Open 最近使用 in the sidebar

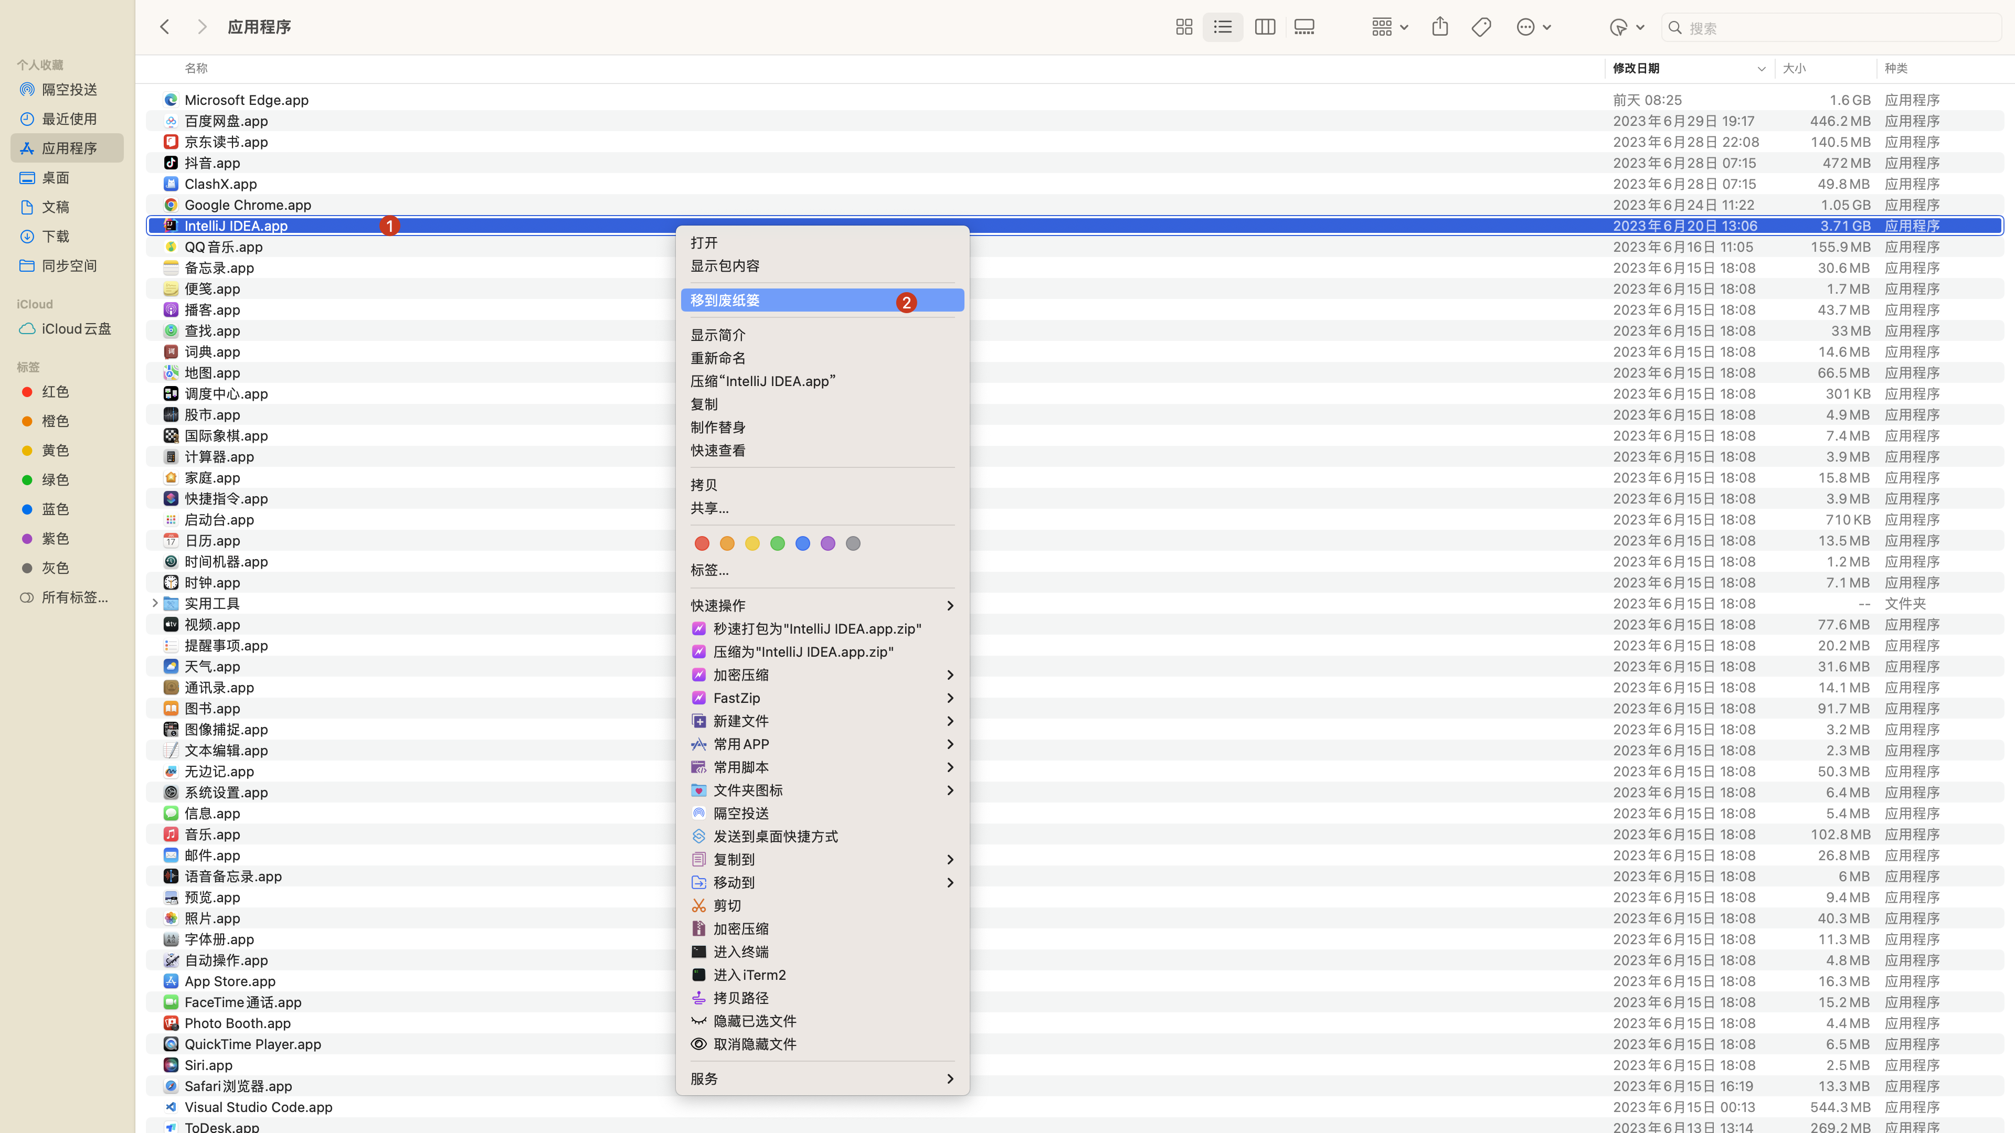[x=67, y=119]
